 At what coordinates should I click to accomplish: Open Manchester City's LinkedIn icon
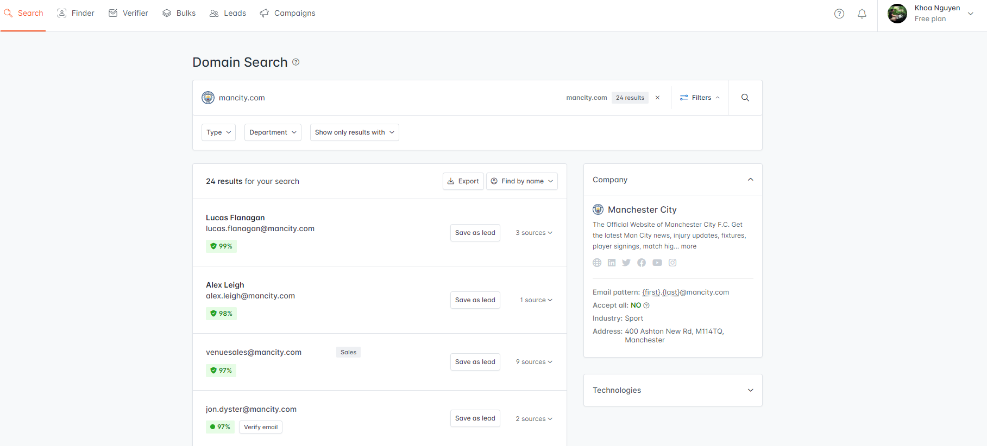click(612, 263)
